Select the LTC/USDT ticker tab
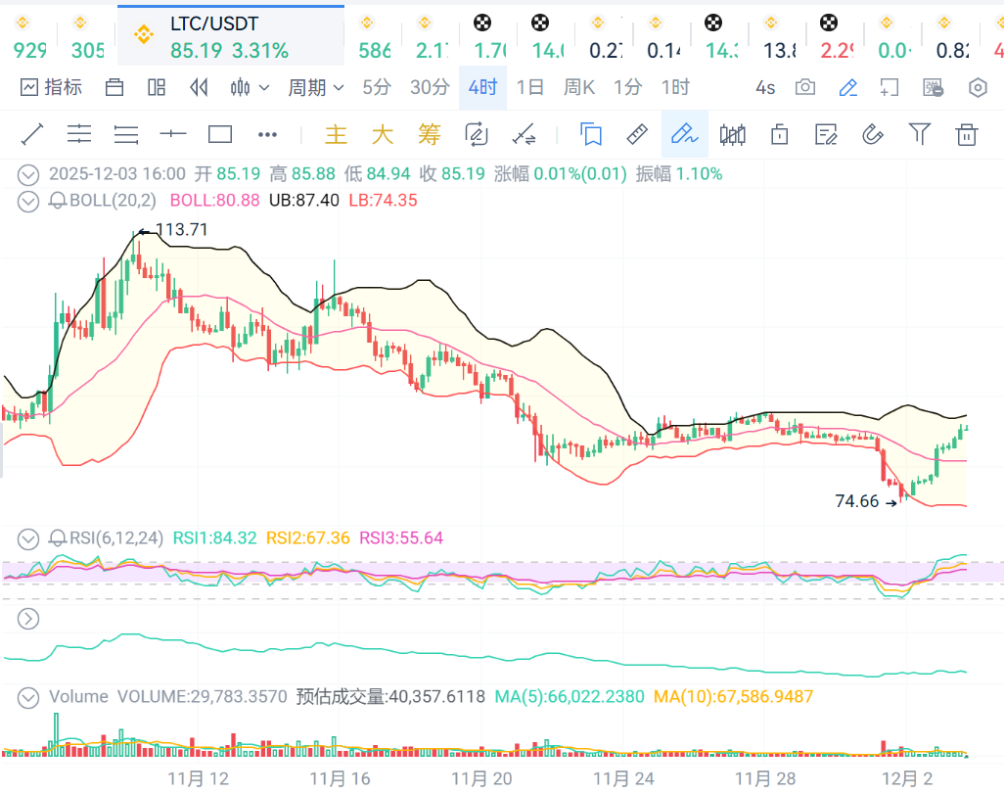The height and width of the screenshot is (794, 1004). (230, 36)
